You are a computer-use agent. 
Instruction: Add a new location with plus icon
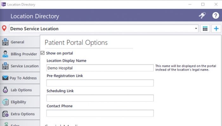[216, 28]
